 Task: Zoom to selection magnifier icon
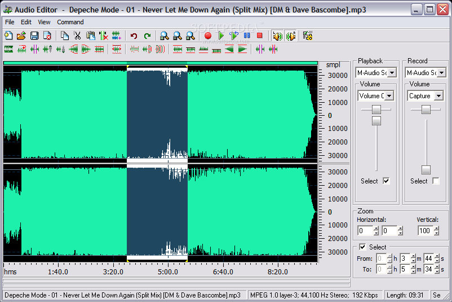[190, 36]
